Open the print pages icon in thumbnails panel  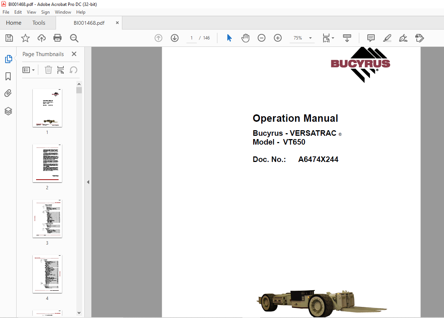pos(61,70)
